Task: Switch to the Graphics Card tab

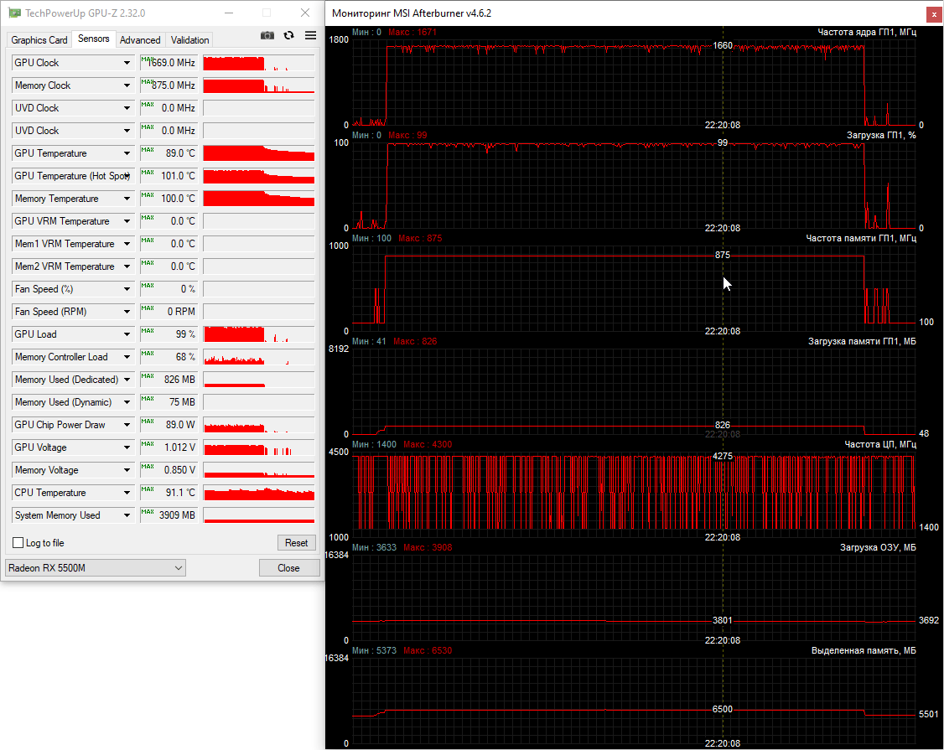Action: pos(39,39)
